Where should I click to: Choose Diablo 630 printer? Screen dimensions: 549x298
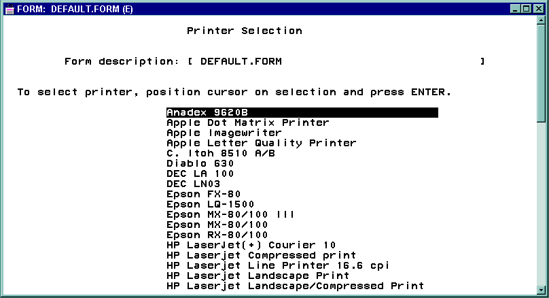(x=200, y=163)
